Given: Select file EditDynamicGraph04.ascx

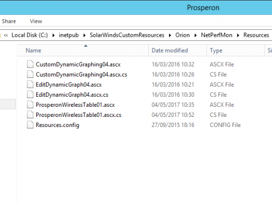Looking at the screenshot, I should click(69, 84).
